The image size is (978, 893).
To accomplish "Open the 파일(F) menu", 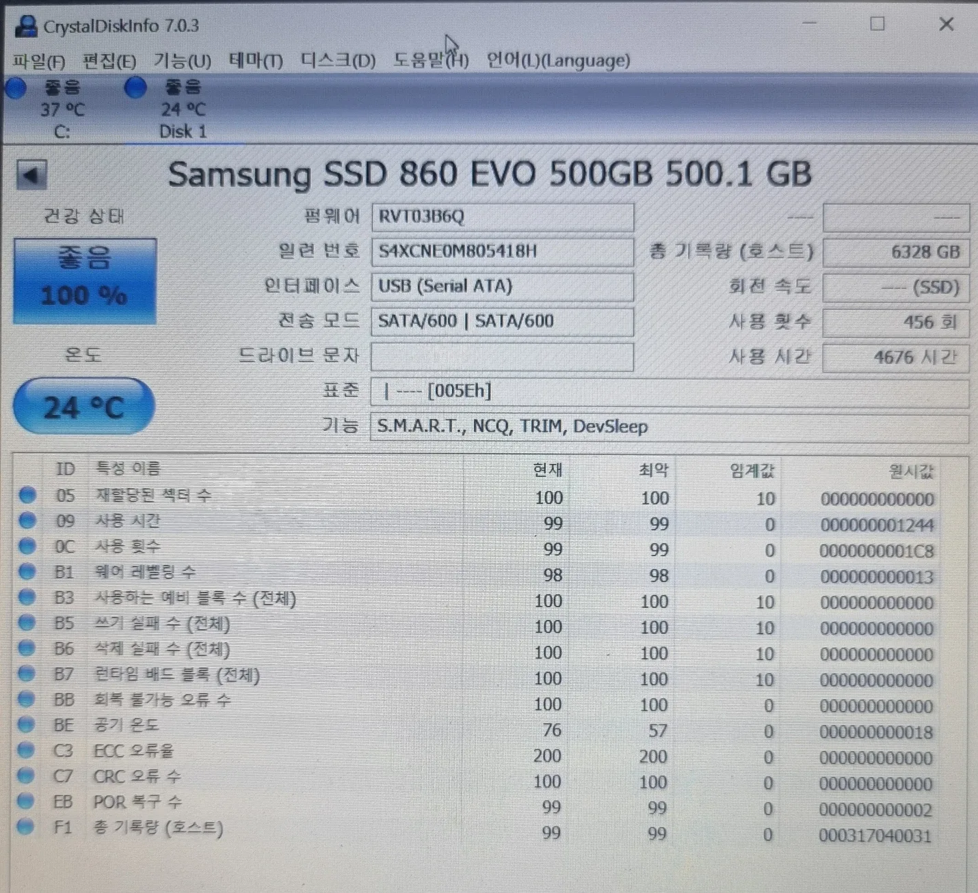I will 38,61.
